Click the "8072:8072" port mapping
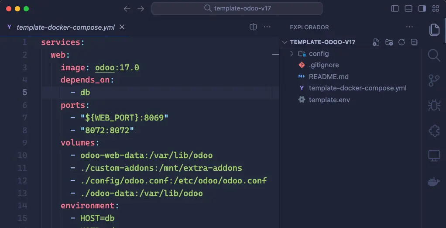446x228 pixels. click(x=107, y=130)
